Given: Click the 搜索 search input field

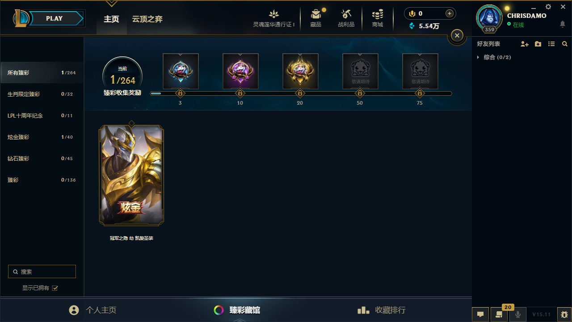Looking at the screenshot, I should [42, 271].
